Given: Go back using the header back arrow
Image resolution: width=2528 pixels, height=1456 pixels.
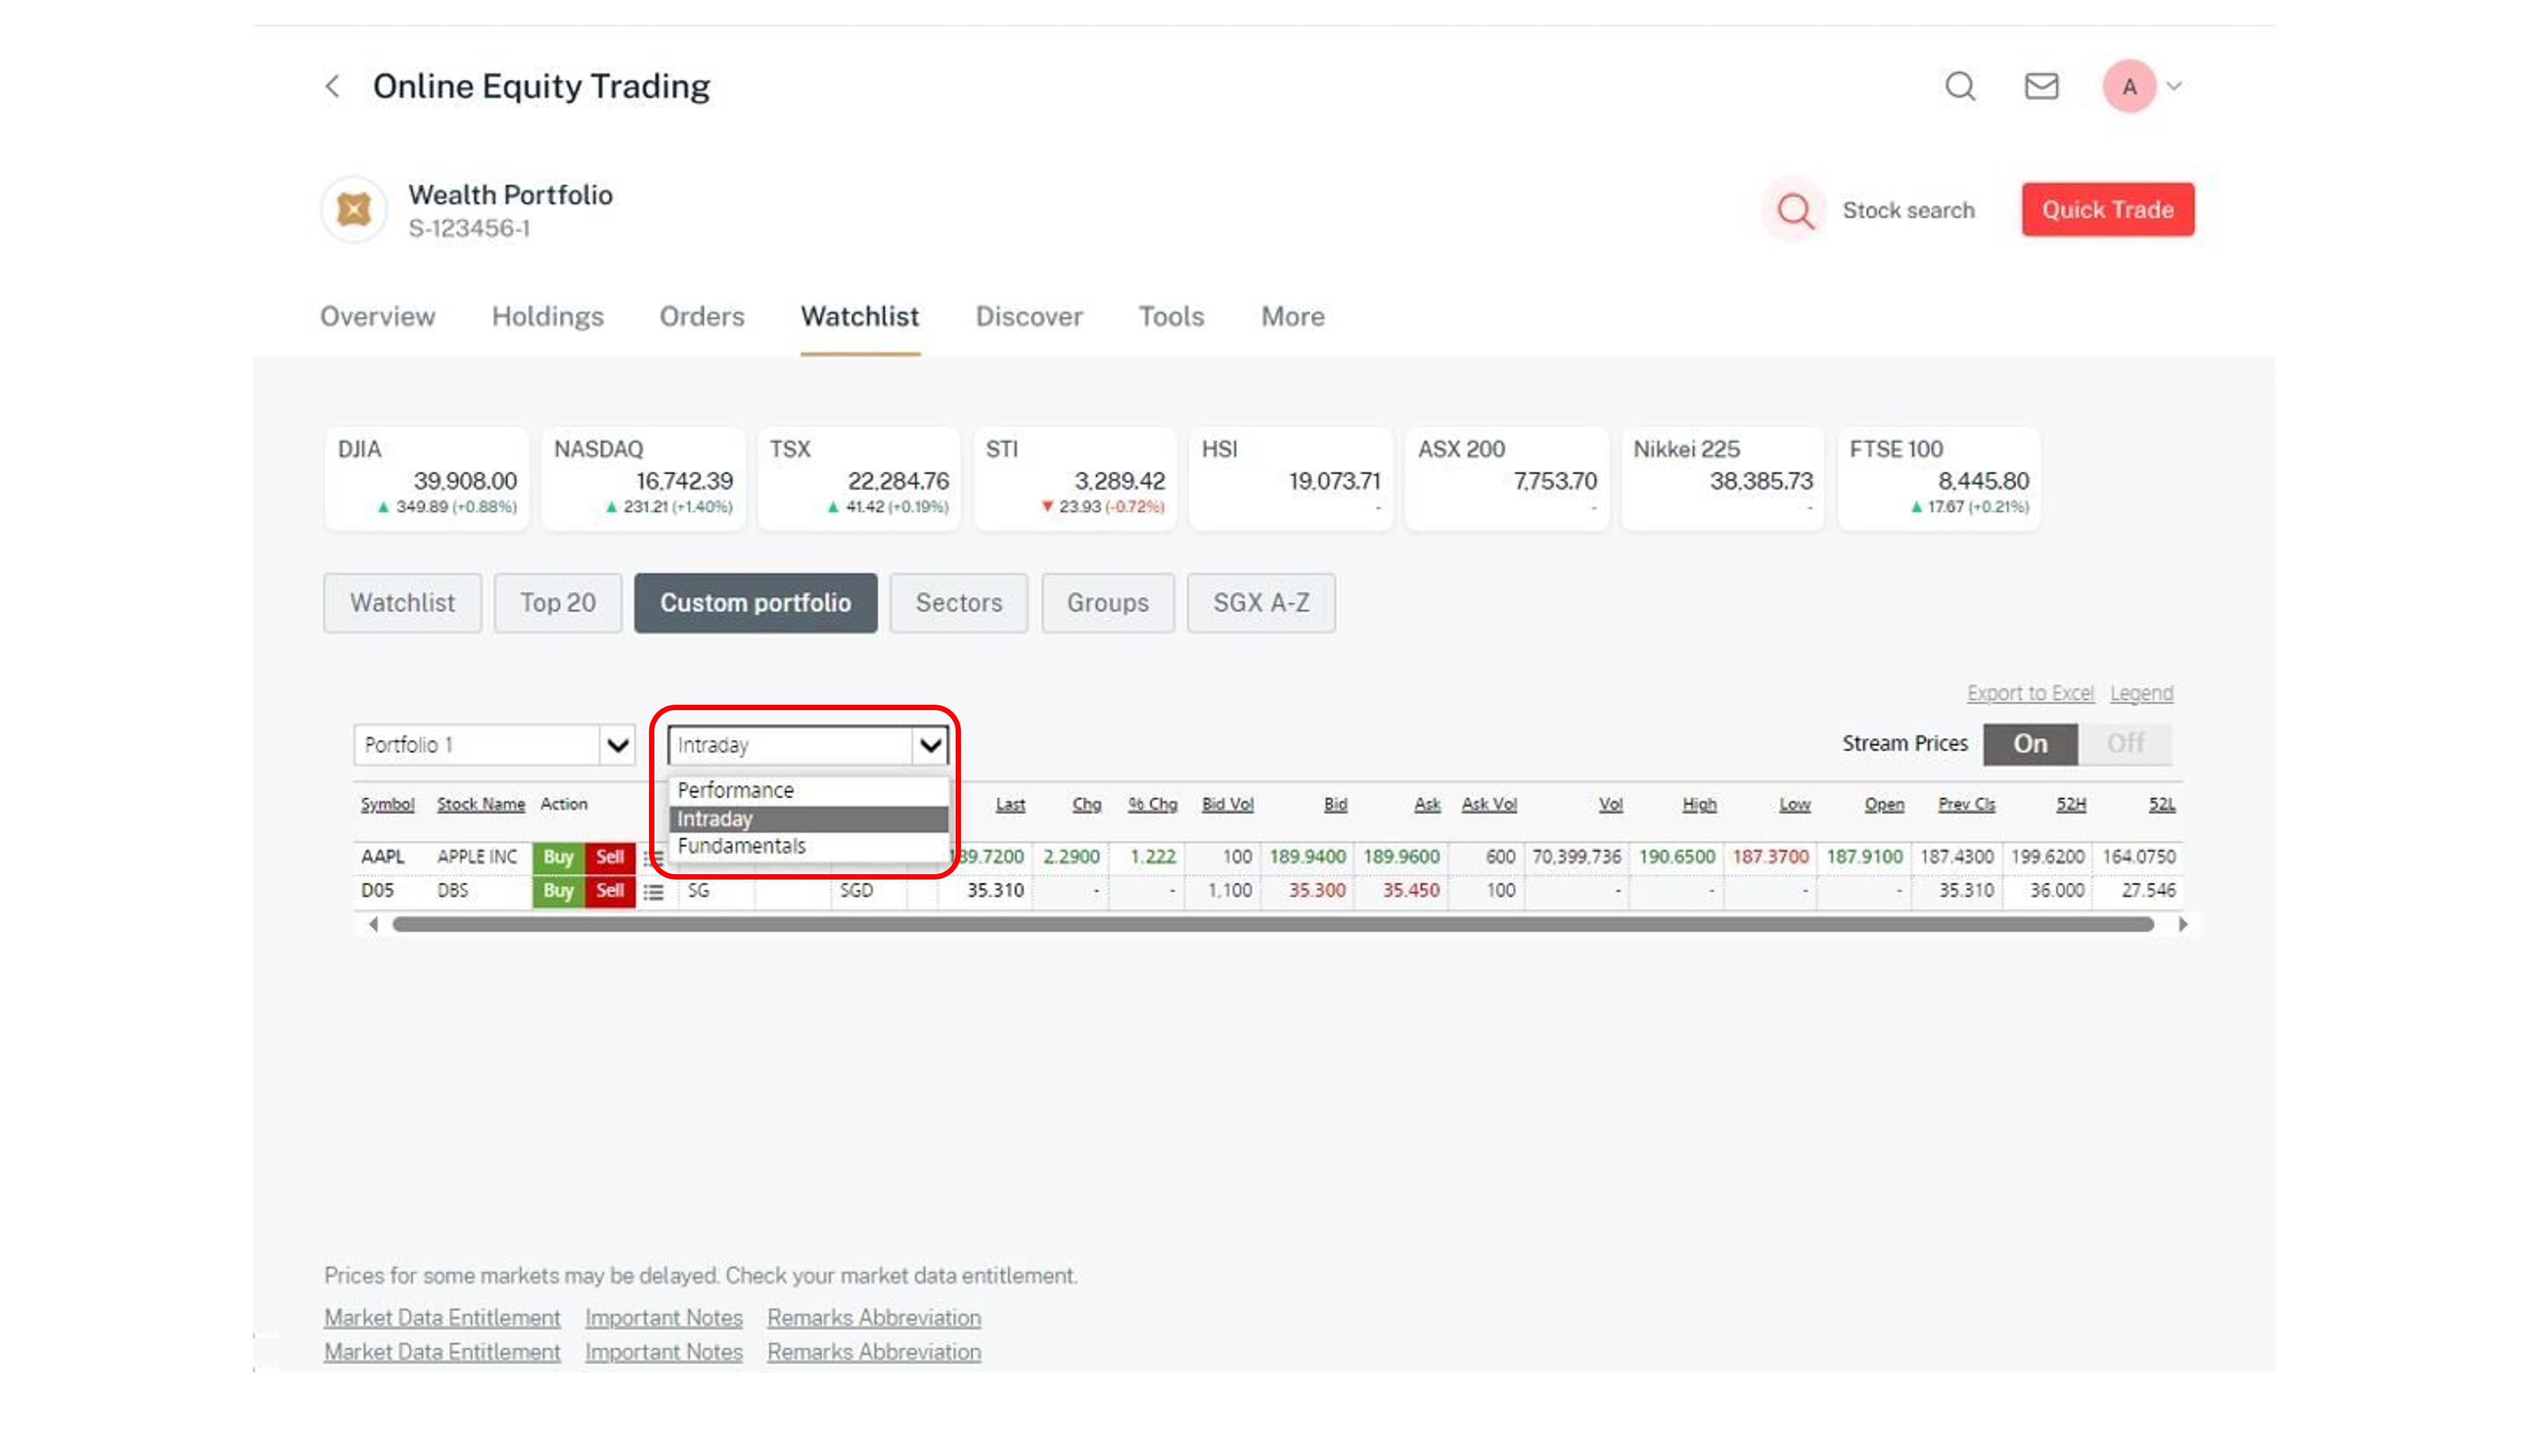Looking at the screenshot, I should 332,86.
